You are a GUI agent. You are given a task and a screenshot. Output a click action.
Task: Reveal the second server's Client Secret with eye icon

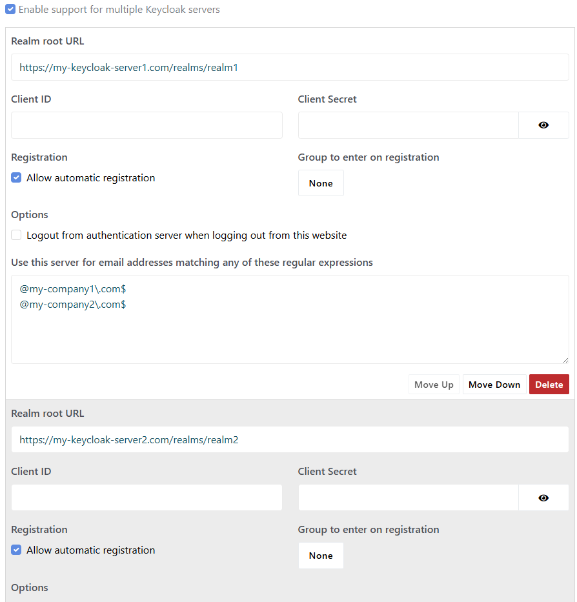[x=543, y=497]
